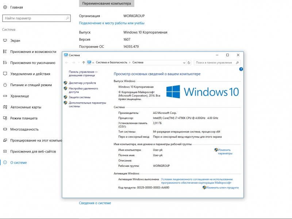Click the Windows 10 logo image
The width and height of the screenshot is (292, 219).
point(203,92)
